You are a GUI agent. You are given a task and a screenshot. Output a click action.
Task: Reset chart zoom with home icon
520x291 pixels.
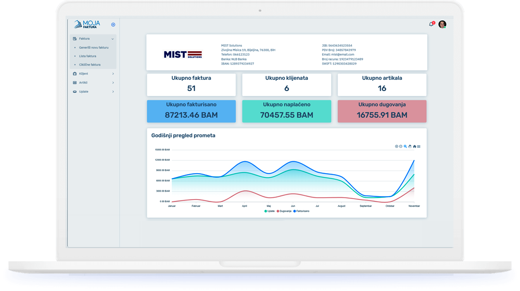(x=414, y=146)
